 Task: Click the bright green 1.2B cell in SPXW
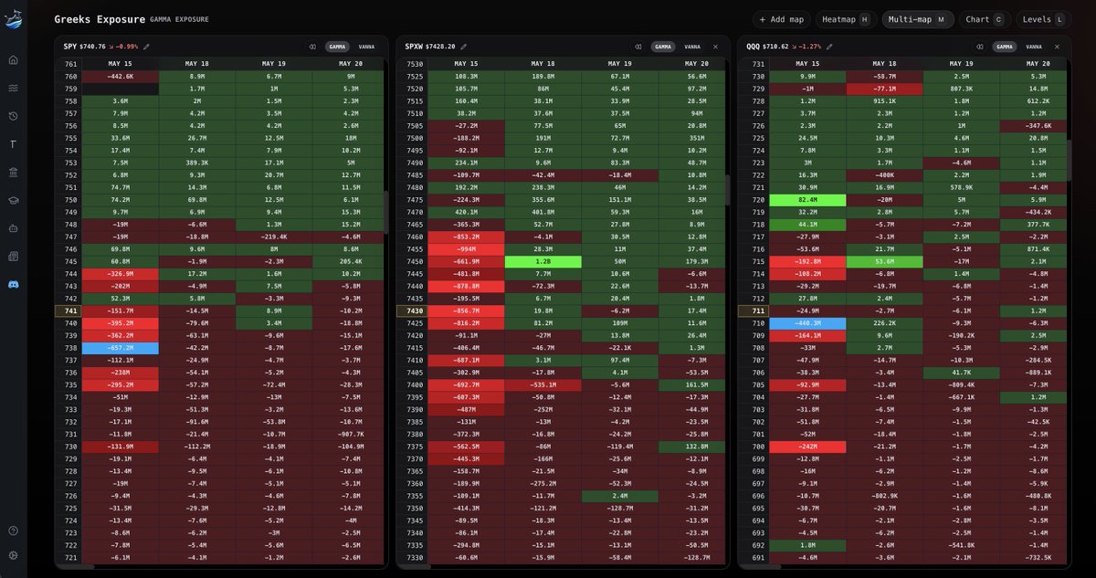pos(543,261)
